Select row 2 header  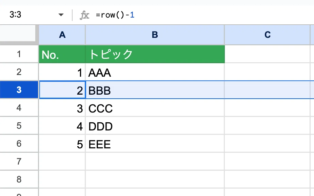click(19, 72)
